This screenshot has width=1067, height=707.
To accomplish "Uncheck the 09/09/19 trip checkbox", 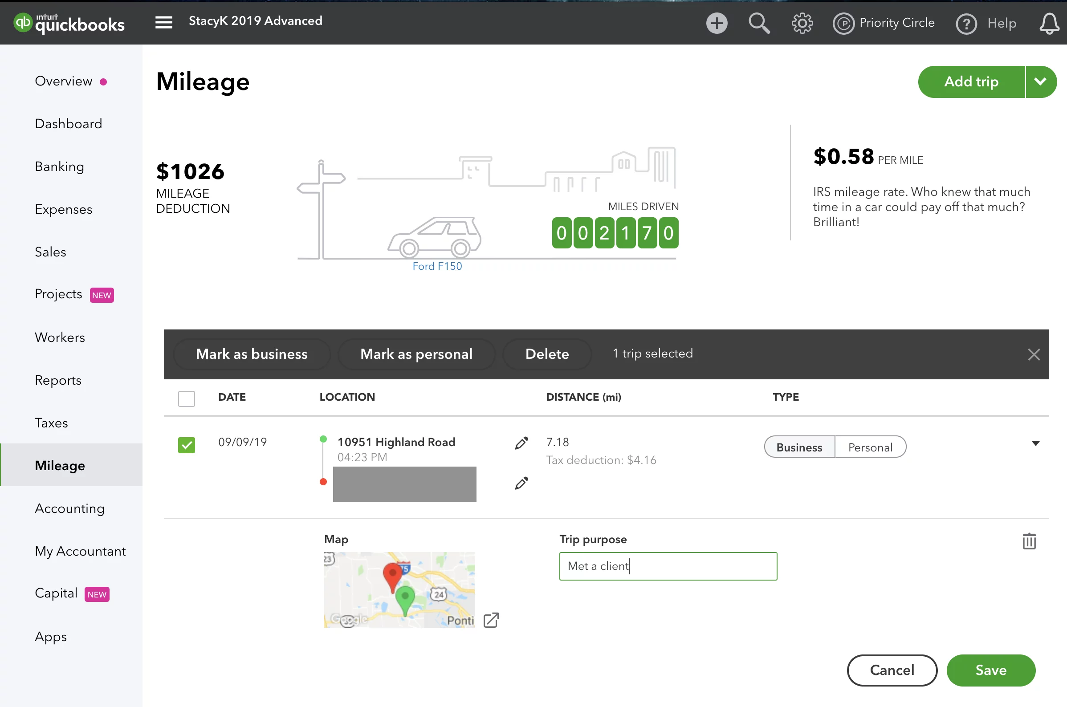I will pos(186,445).
